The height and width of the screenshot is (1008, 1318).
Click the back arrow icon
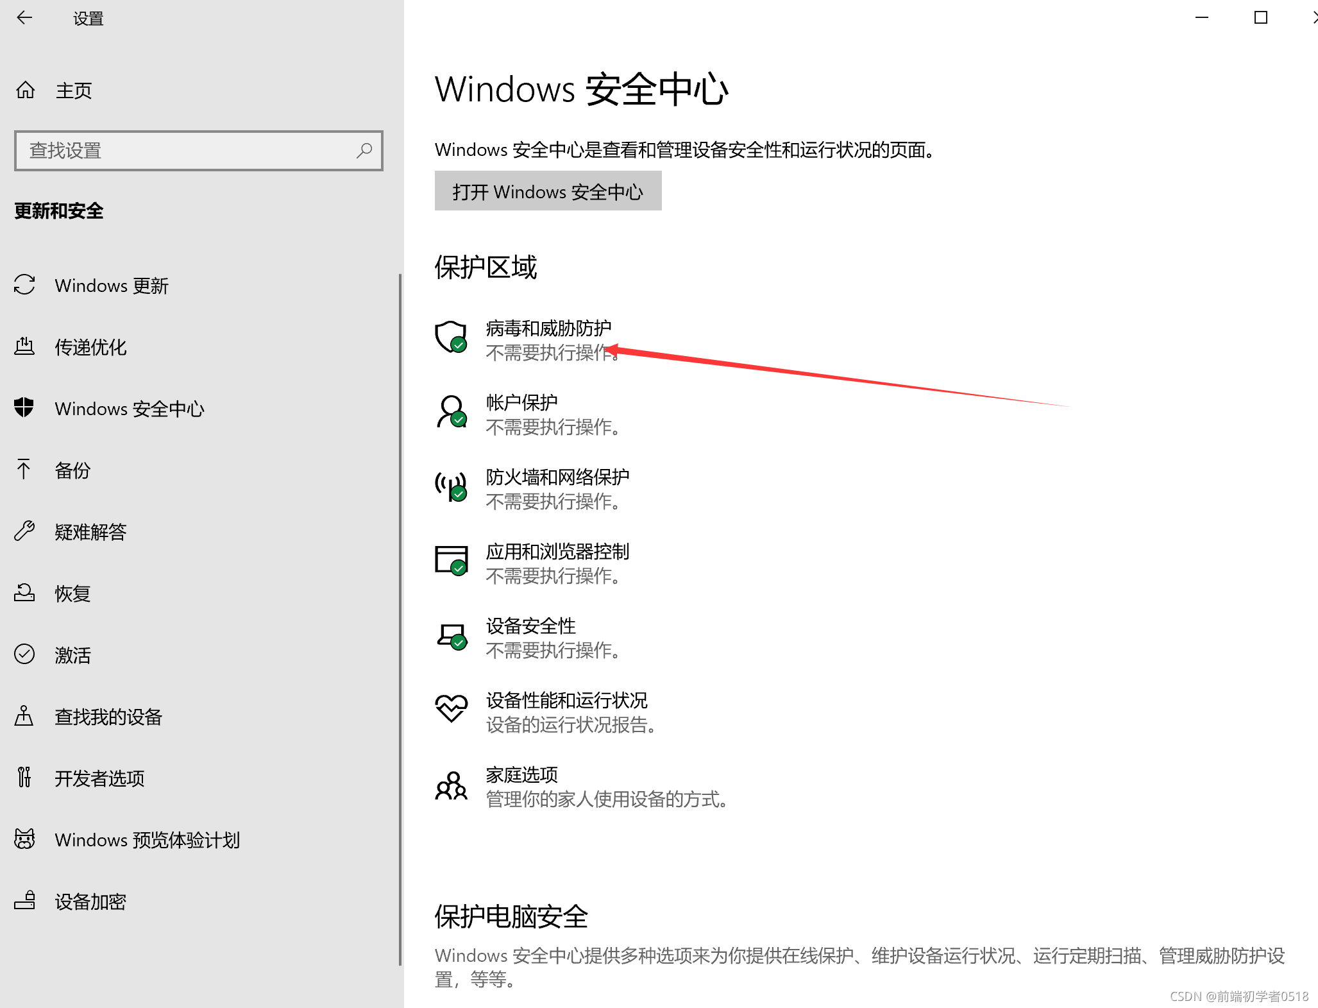click(24, 18)
